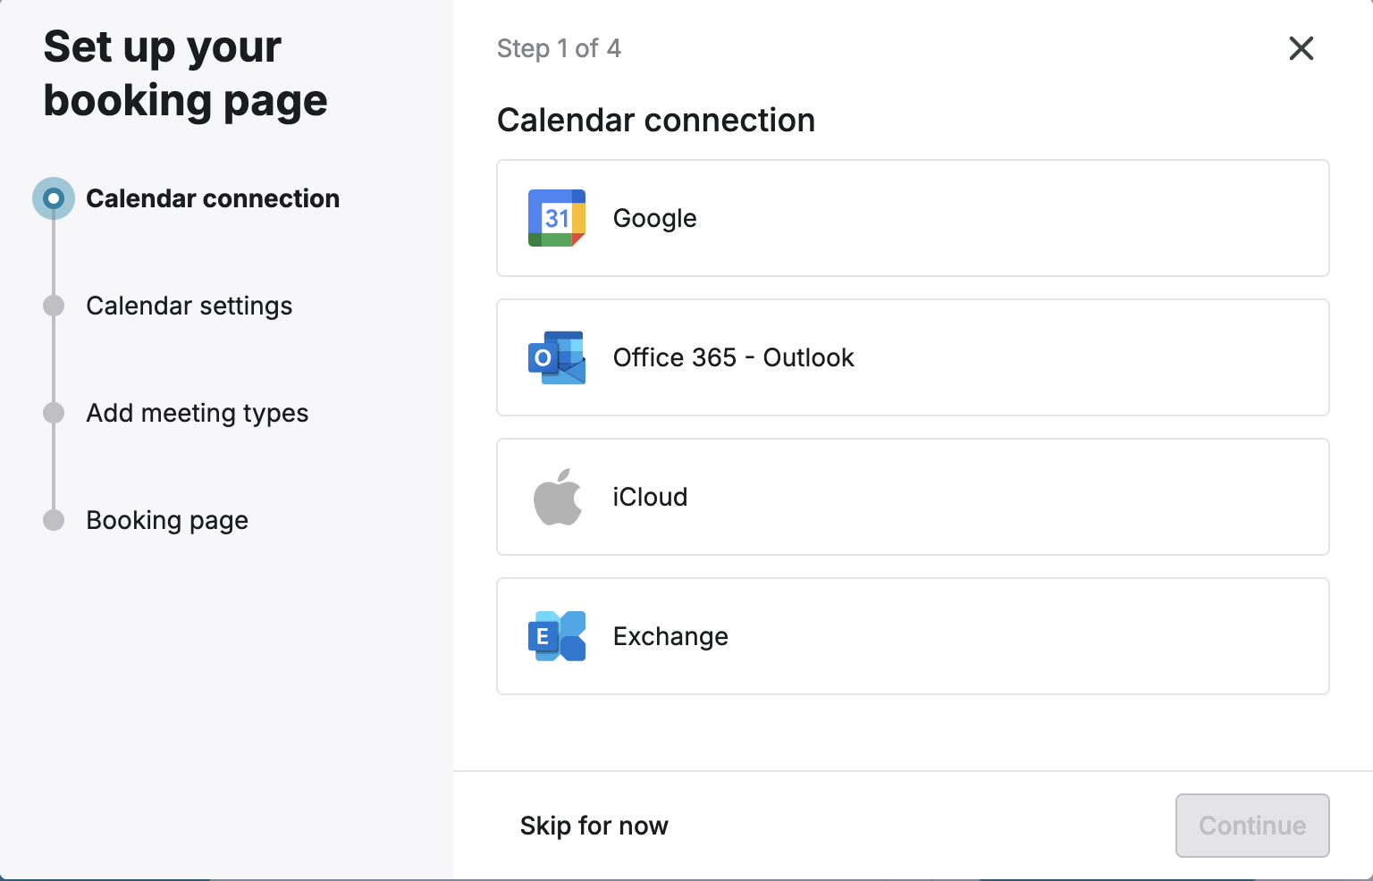This screenshot has height=881, width=1373.
Task: Go to the Calendar settings step
Action: (189, 306)
